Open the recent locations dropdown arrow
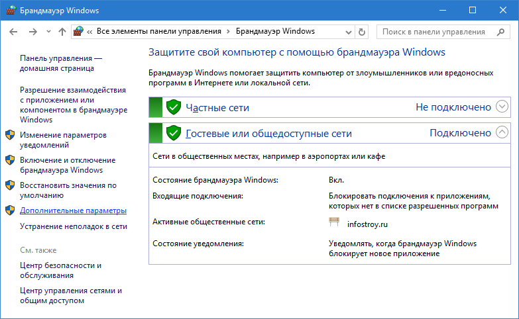 click(x=48, y=32)
